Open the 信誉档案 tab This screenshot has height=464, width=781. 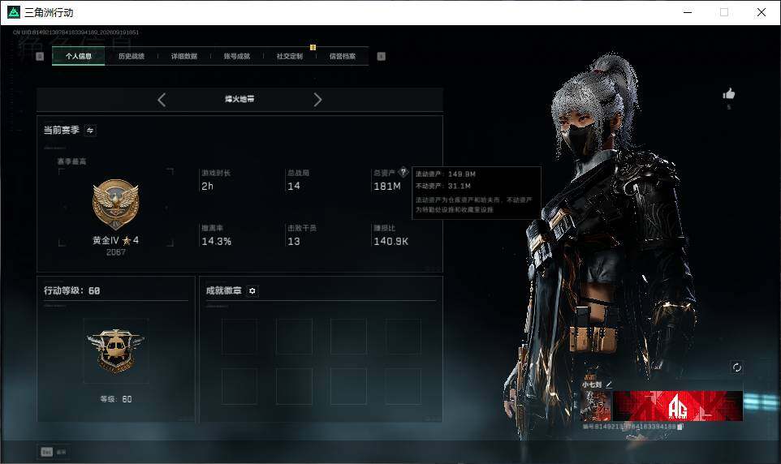pyautogui.click(x=343, y=56)
